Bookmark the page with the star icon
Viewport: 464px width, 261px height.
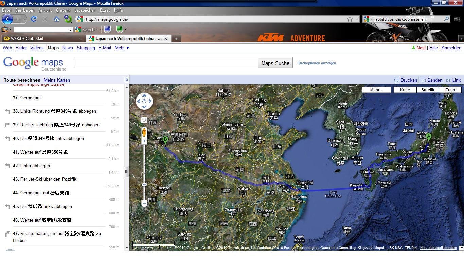tap(350, 19)
